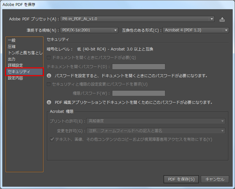Click the save preset icon
The width and height of the screenshot is (235, 189).
[x=222, y=19]
